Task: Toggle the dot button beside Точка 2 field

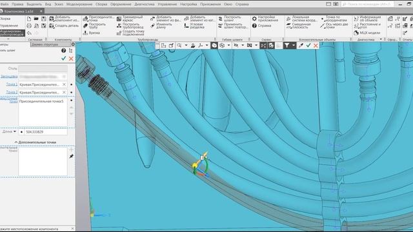Action: click(x=72, y=93)
